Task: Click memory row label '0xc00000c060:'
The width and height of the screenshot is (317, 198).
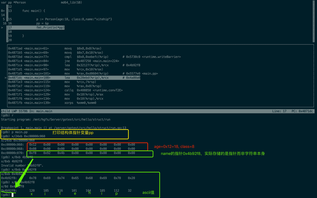Action: (13, 145)
